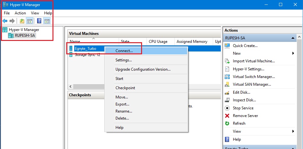
Task: Click the Egnyte_Turbo VM icon
Action: click(71, 49)
